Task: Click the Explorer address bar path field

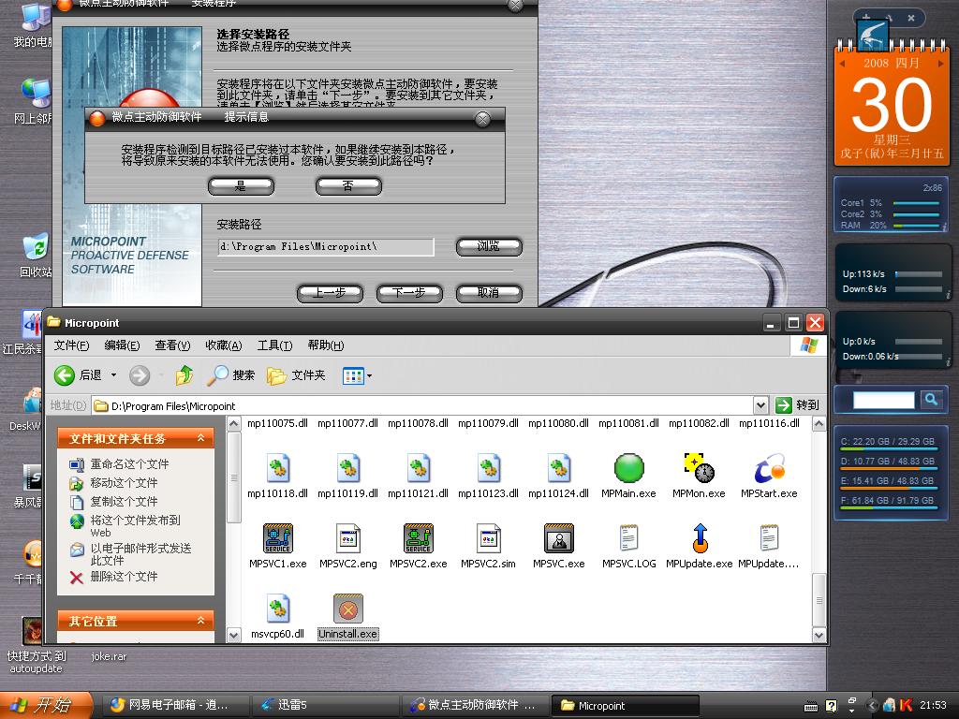Action: point(423,405)
